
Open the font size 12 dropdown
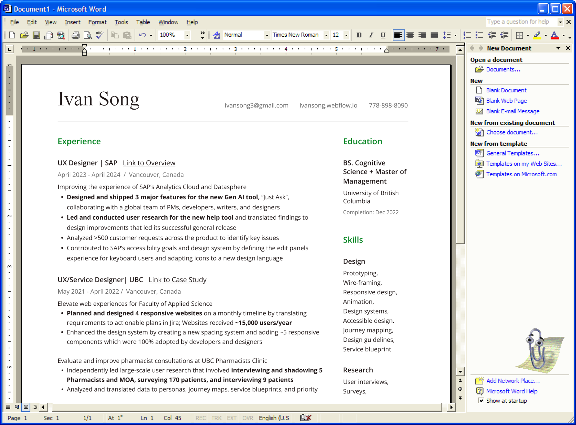pos(346,35)
